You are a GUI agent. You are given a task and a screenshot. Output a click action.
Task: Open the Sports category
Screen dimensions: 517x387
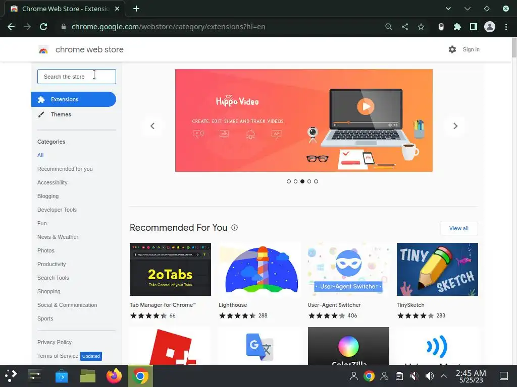coord(45,318)
